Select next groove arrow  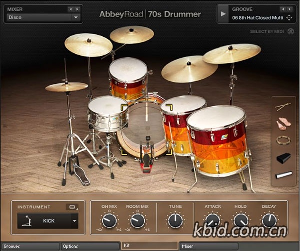[289, 9]
